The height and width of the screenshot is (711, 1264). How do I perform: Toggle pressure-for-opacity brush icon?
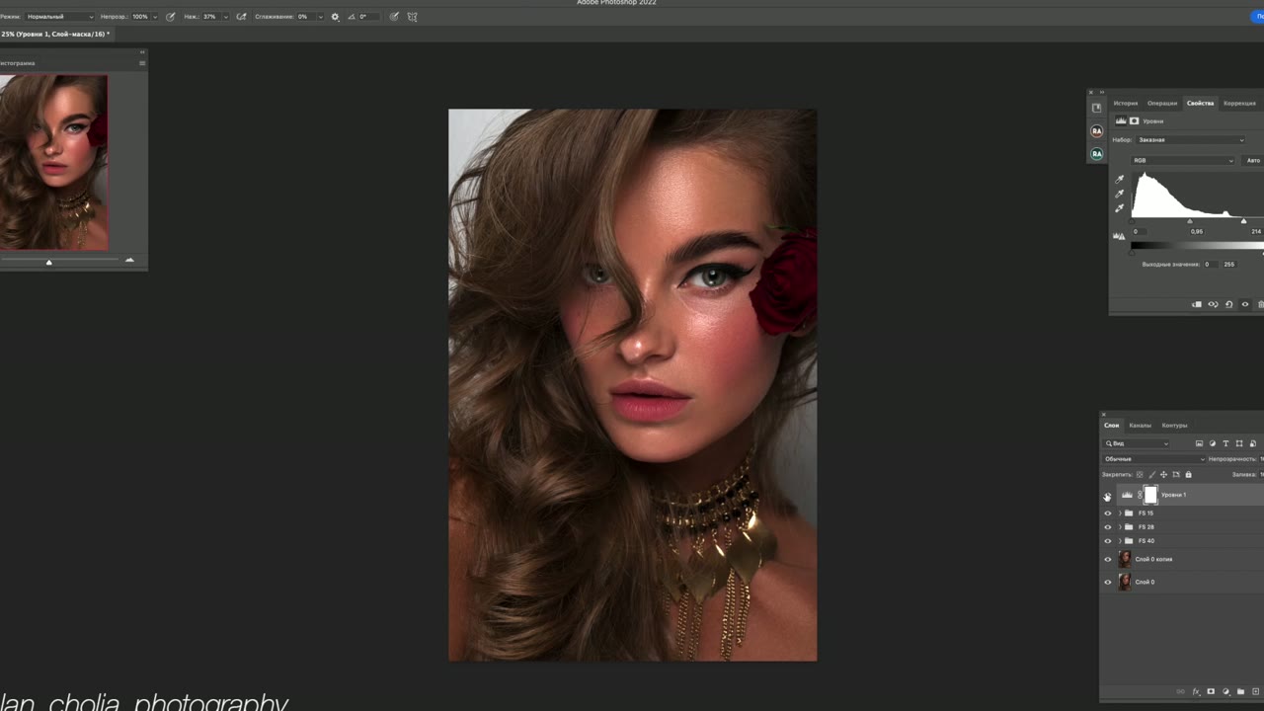pyautogui.click(x=171, y=17)
